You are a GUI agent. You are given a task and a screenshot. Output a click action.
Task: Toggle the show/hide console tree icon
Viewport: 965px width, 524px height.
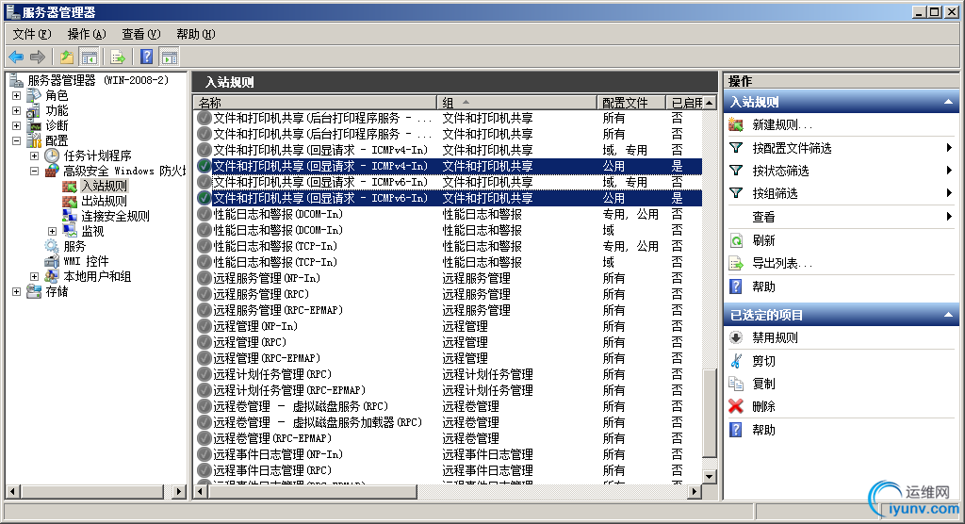[x=90, y=57]
